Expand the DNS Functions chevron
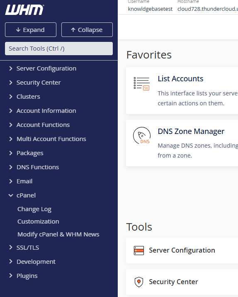Image resolution: width=238 pixels, height=297 pixels. (11, 167)
